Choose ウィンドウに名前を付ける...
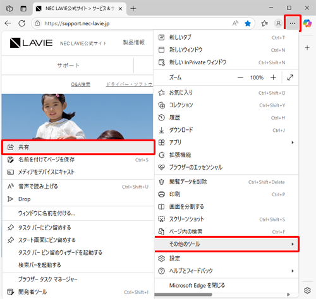The height and width of the screenshot is (299, 316). point(78,213)
